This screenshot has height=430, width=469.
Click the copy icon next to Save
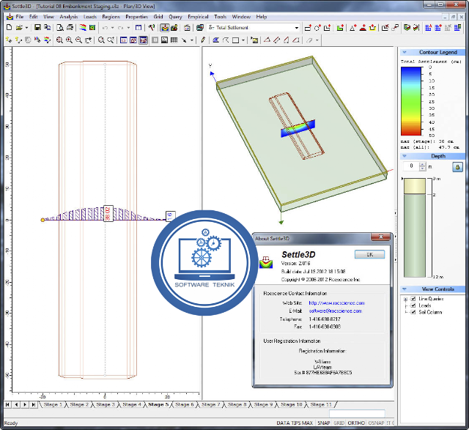pos(47,28)
